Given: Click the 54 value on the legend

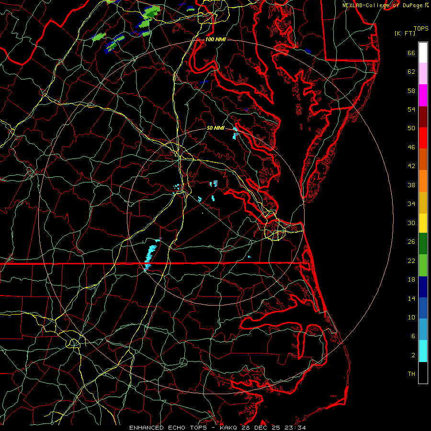Looking at the screenshot, I should pos(411,109).
